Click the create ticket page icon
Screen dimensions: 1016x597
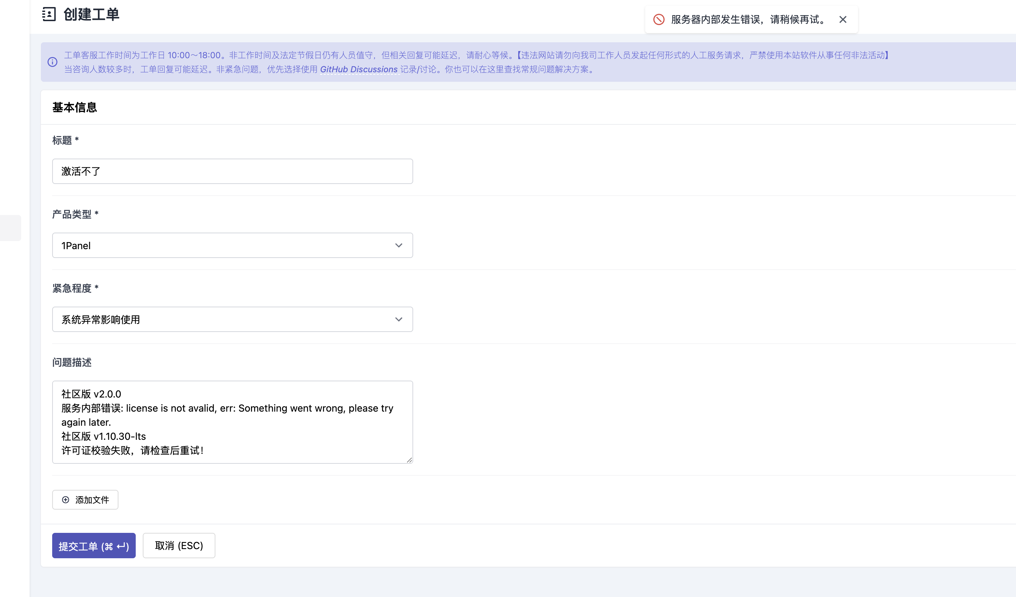49,14
